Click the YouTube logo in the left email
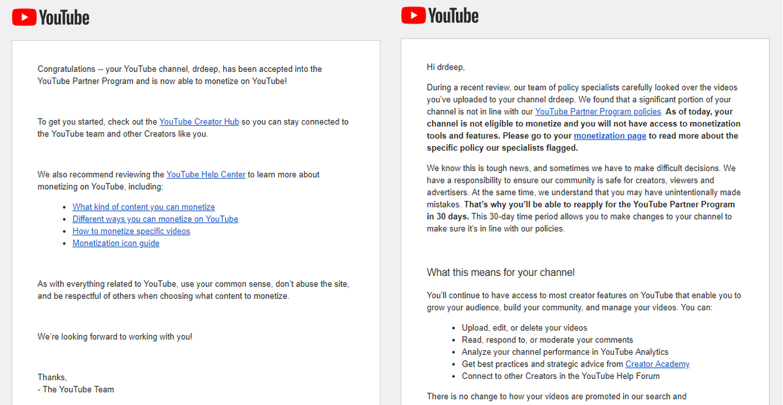Image resolution: width=783 pixels, height=405 pixels. pyautogui.click(x=51, y=17)
